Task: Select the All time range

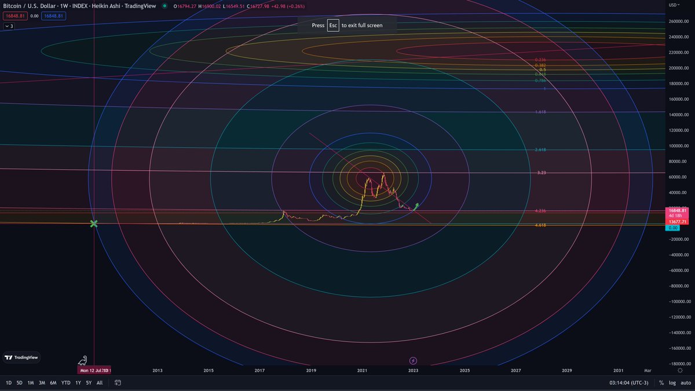Action: click(100, 383)
